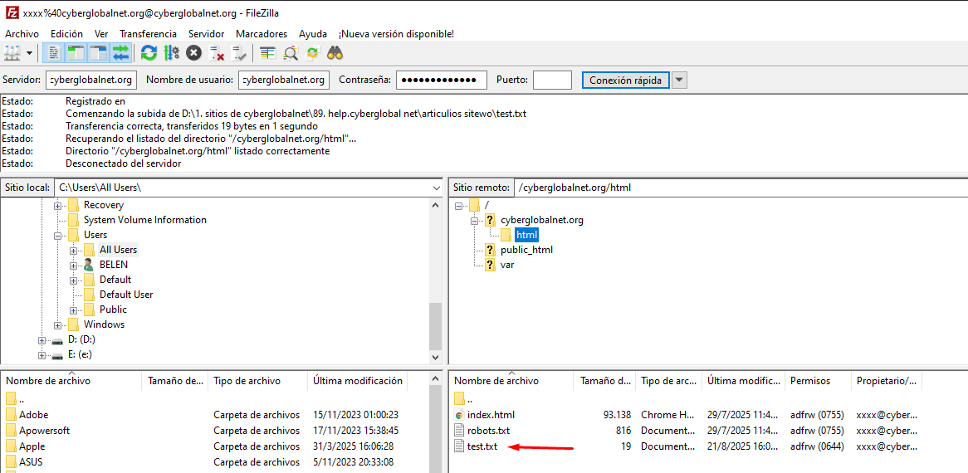Select the Apple folder in local list
Viewport: 968px width, 473px height.
click(x=32, y=446)
